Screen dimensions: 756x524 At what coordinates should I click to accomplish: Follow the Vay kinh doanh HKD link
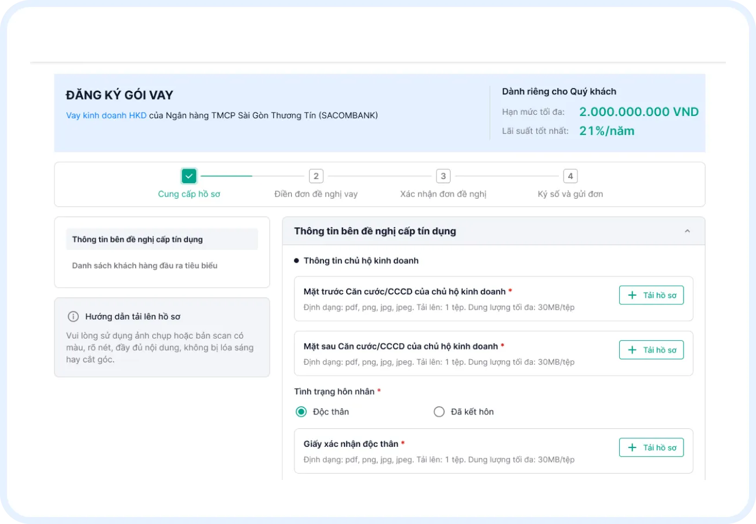tap(106, 115)
